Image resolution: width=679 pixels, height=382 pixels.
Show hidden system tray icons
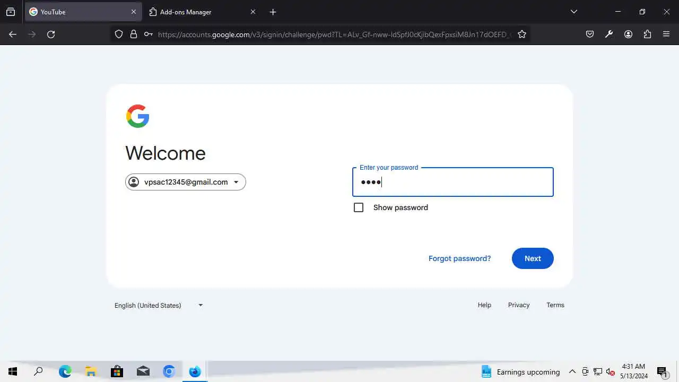[572, 371]
